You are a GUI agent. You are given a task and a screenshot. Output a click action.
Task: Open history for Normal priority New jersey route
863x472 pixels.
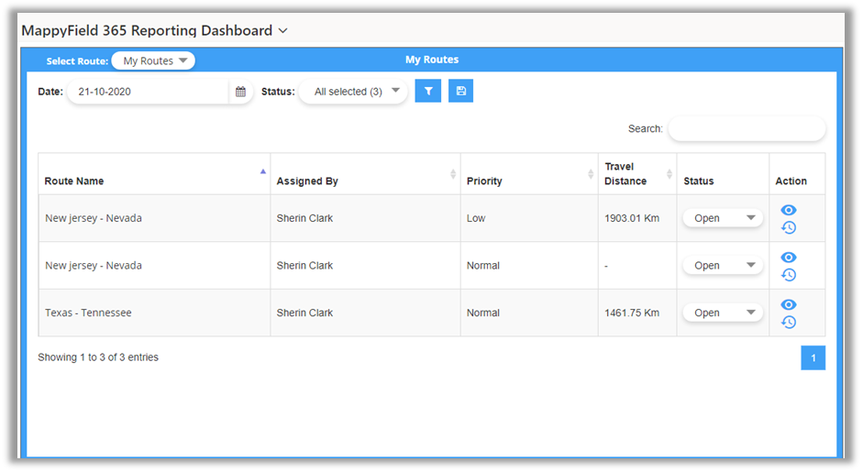coord(789,275)
